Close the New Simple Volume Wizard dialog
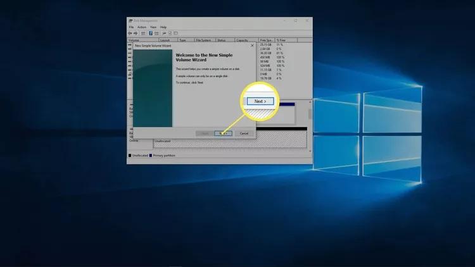Image resolution: width=475 pixels, height=267 pixels. click(x=252, y=45)
